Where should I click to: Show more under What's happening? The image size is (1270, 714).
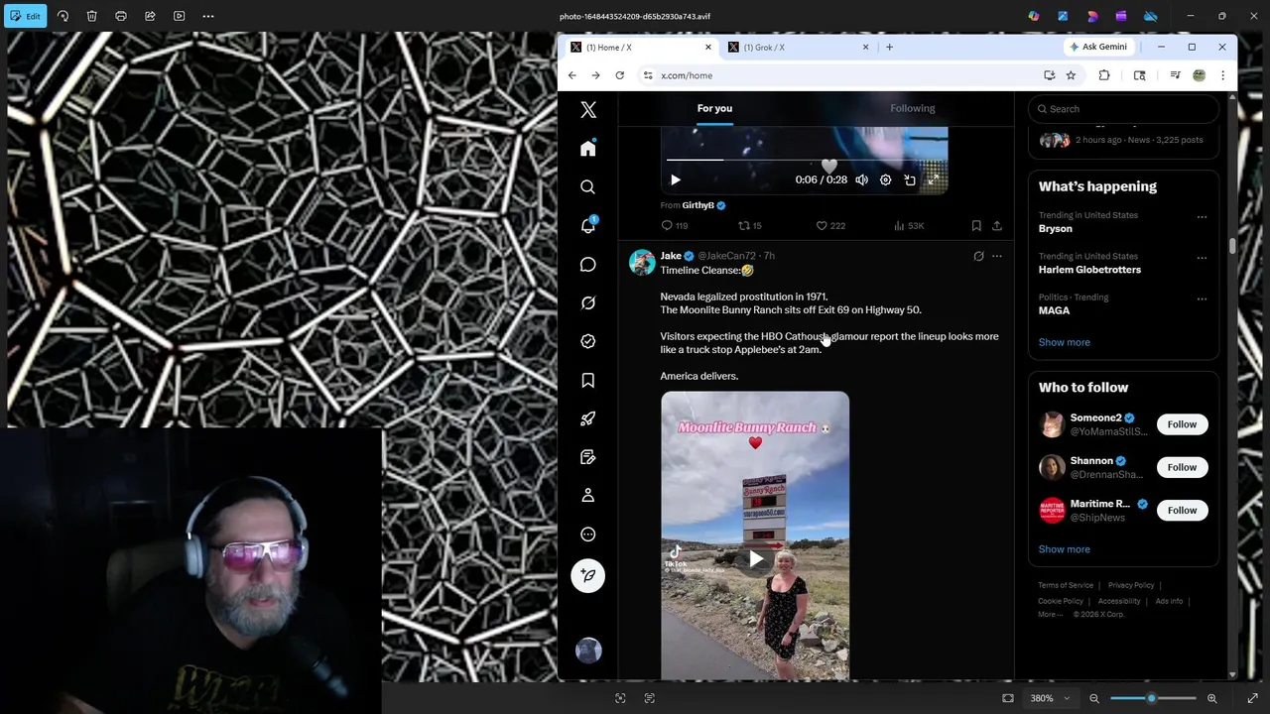tap(1064, 342)
